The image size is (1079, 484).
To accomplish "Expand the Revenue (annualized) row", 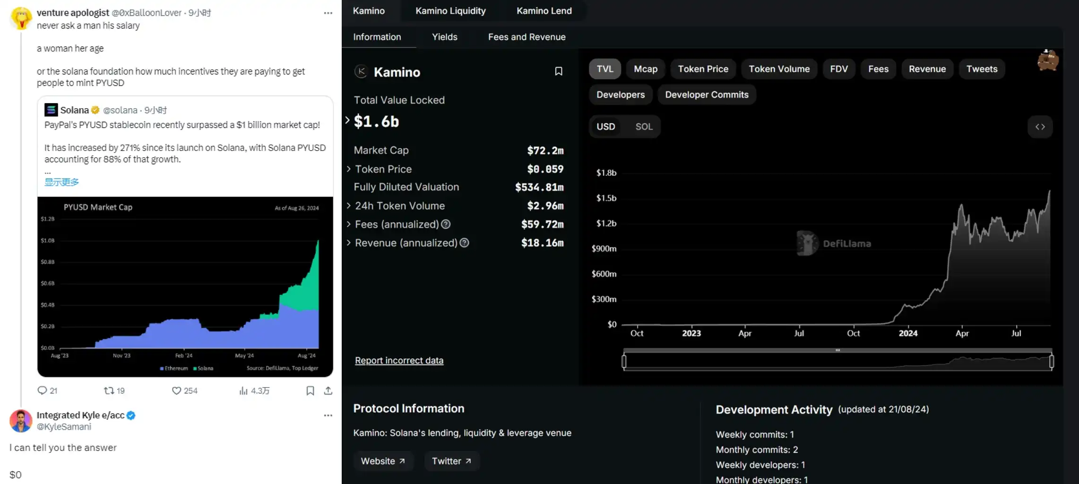I will pyautogui.click(x=348, y=242).
